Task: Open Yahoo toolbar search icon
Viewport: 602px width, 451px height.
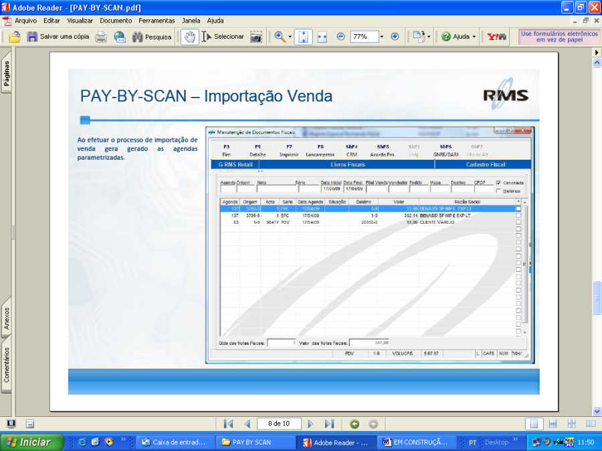Action: click(496, 37)
